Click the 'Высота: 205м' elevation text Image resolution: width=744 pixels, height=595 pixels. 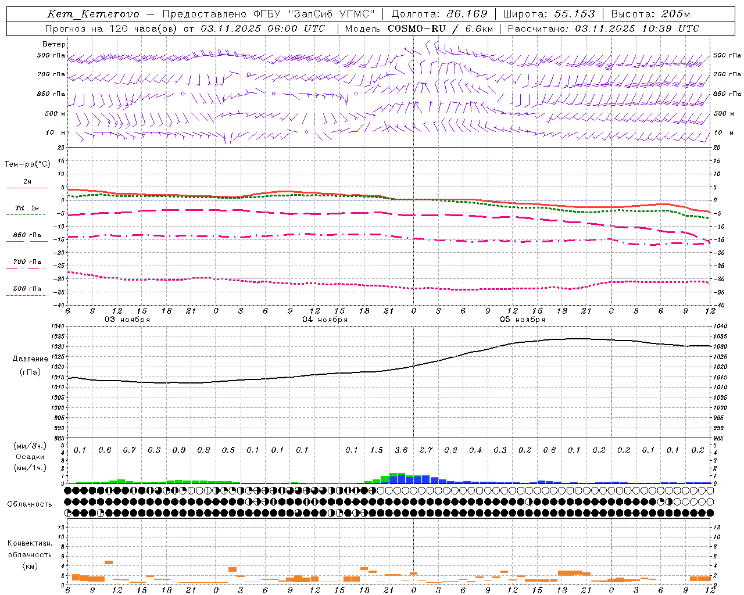pos(650,14)
